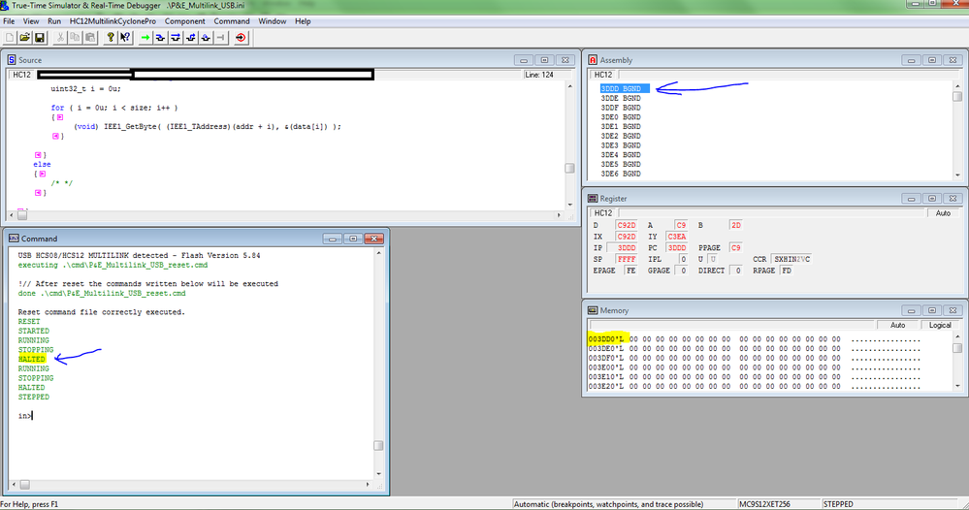Click the Assembly window vertical scrollbar thumb
Image resolution: width=969 pixels, height=510 pixels.
[x=957, y=96]
